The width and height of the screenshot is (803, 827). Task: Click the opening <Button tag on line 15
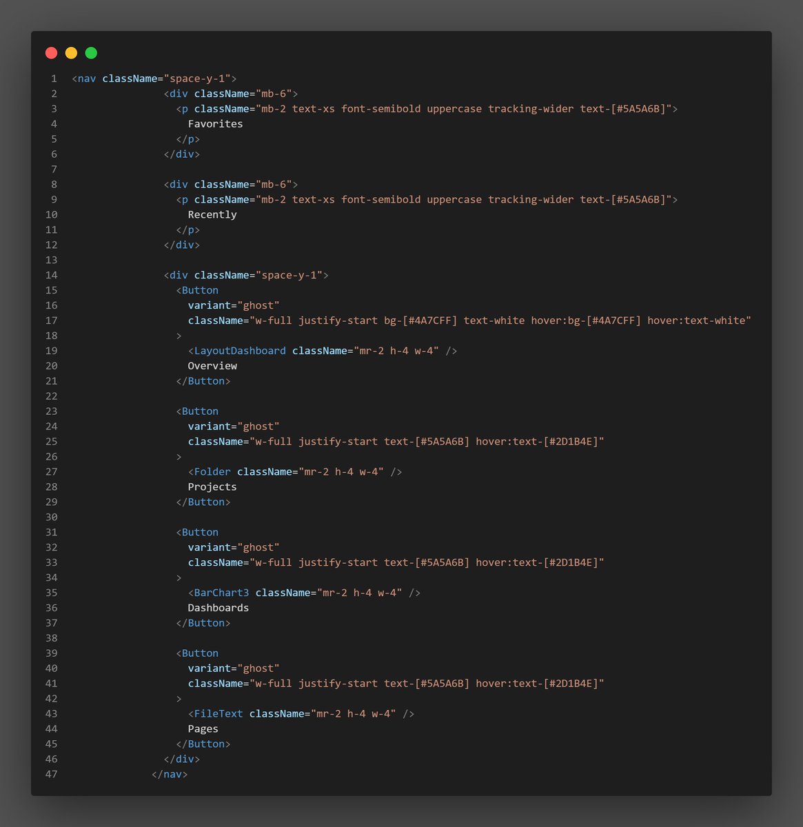pyautogui.click(x=197, y=290)
